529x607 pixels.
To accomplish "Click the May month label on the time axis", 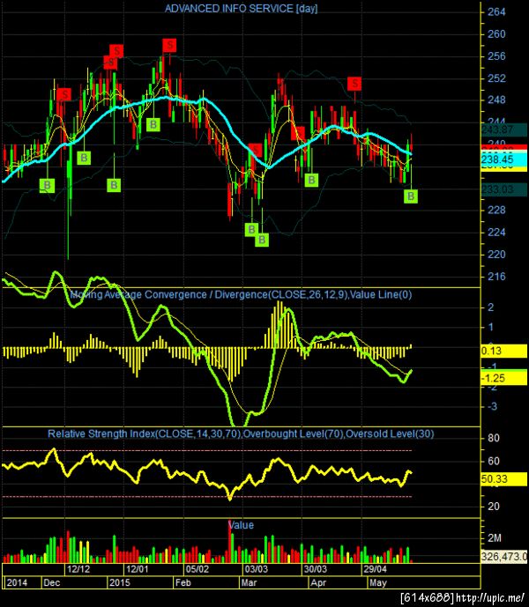I will click(378, 582).
